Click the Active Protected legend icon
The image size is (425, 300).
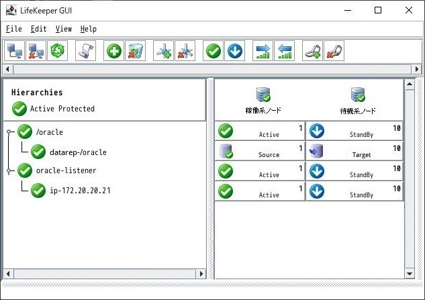tap(19, 109)
